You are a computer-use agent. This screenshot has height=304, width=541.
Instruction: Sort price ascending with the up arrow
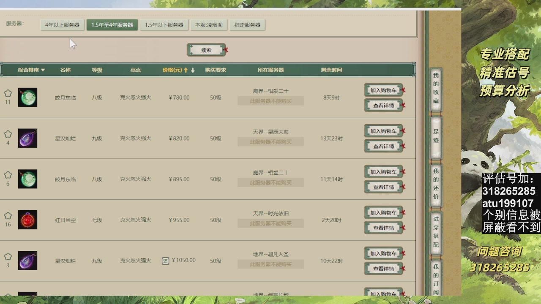tap(186, 70)
